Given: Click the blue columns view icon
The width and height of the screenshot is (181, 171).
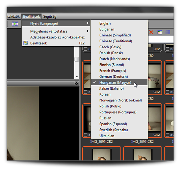Looking at the screenshot, I should coord(168,32).
